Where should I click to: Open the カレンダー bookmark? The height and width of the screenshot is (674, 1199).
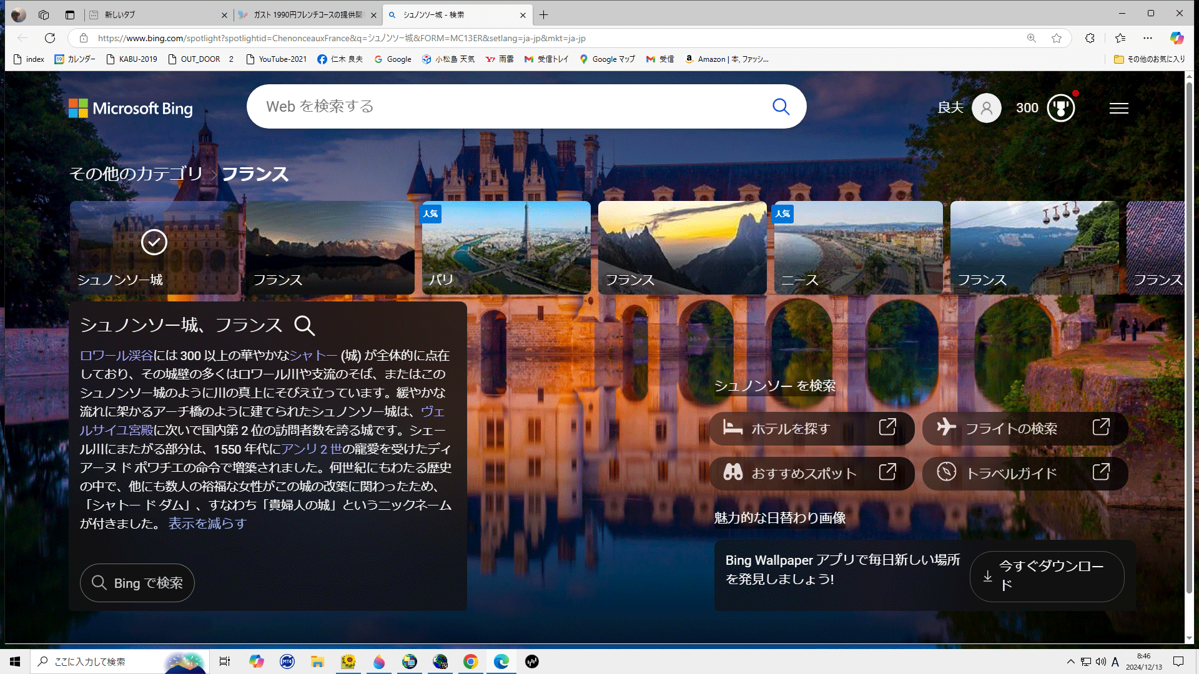click(x=75, y=59)
